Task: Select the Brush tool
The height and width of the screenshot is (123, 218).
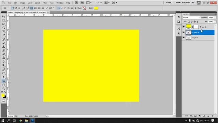Action: 4,43
